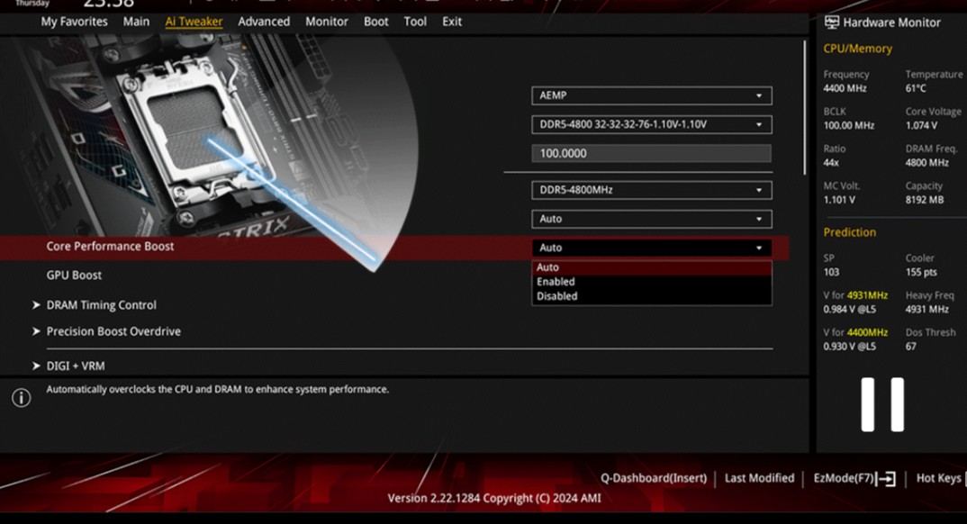Click the 155 pts cooler score
967x524 pixels.
[x=921, y=273]
